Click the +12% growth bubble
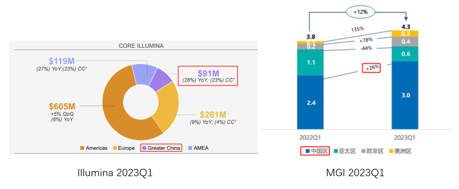This screenshot has width=459, height=189. [x=358, y=12]
